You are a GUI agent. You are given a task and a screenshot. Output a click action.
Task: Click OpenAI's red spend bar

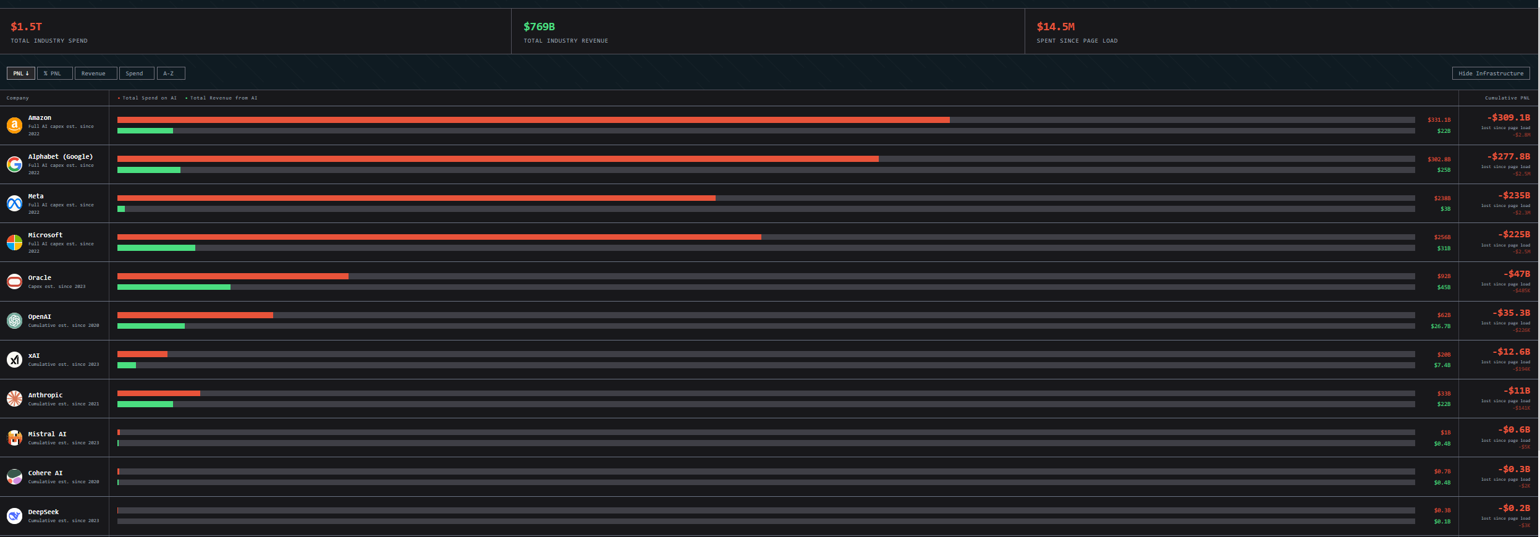pos(195,315)
